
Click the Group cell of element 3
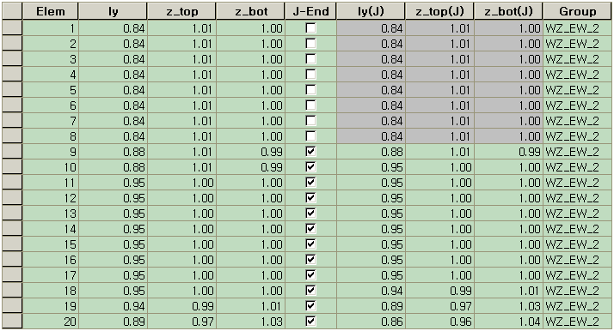pyautogui.click(x=577, y=59)
